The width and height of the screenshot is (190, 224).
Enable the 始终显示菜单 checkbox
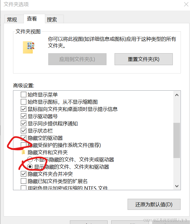(x=24, y=95)
